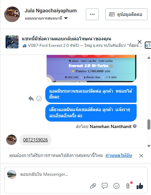React with the smiley icon beside message
This screenshot has width=151, height=195.
[39, 98]
